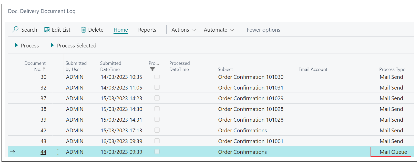The width and height of the screenshot is (420, 164).
Task: Select document number 43 cell
Action: pos(43,141)
